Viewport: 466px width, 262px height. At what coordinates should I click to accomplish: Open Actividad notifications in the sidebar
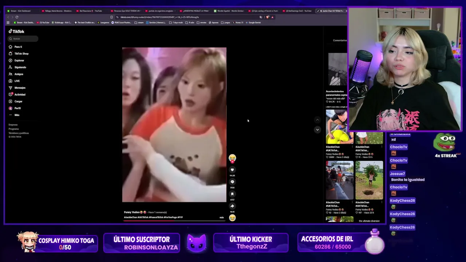pos(17,95)
